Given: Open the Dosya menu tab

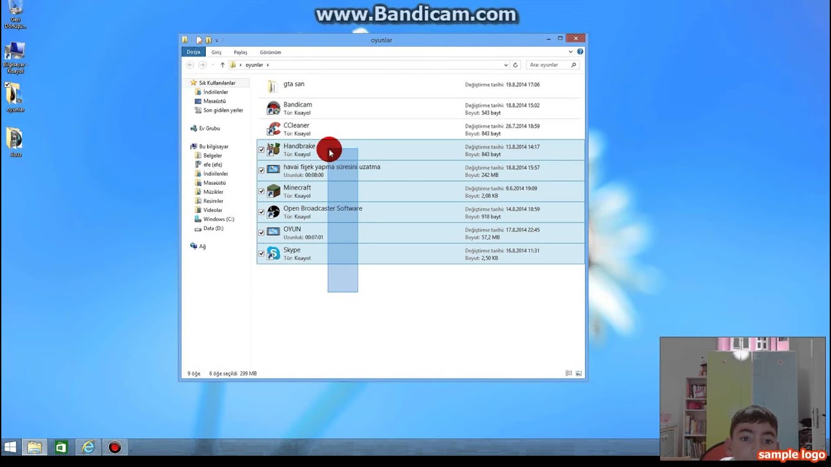Looking at the screenshot, I should click(193, 52).
